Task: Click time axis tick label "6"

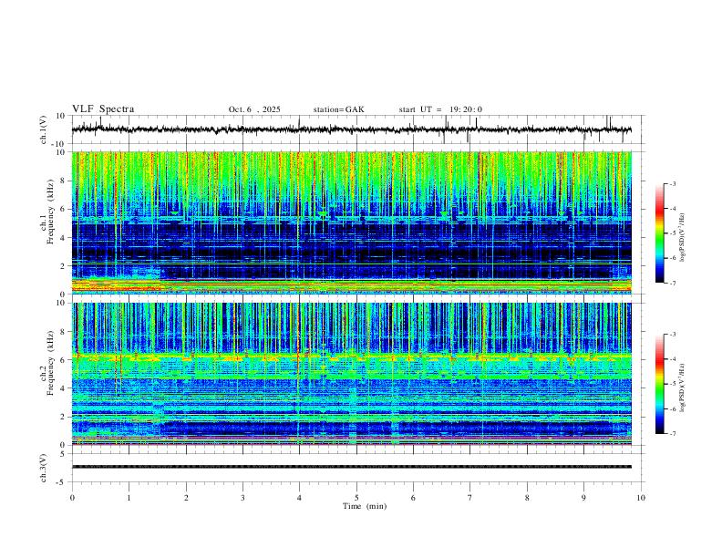Action: click(414, 498)
